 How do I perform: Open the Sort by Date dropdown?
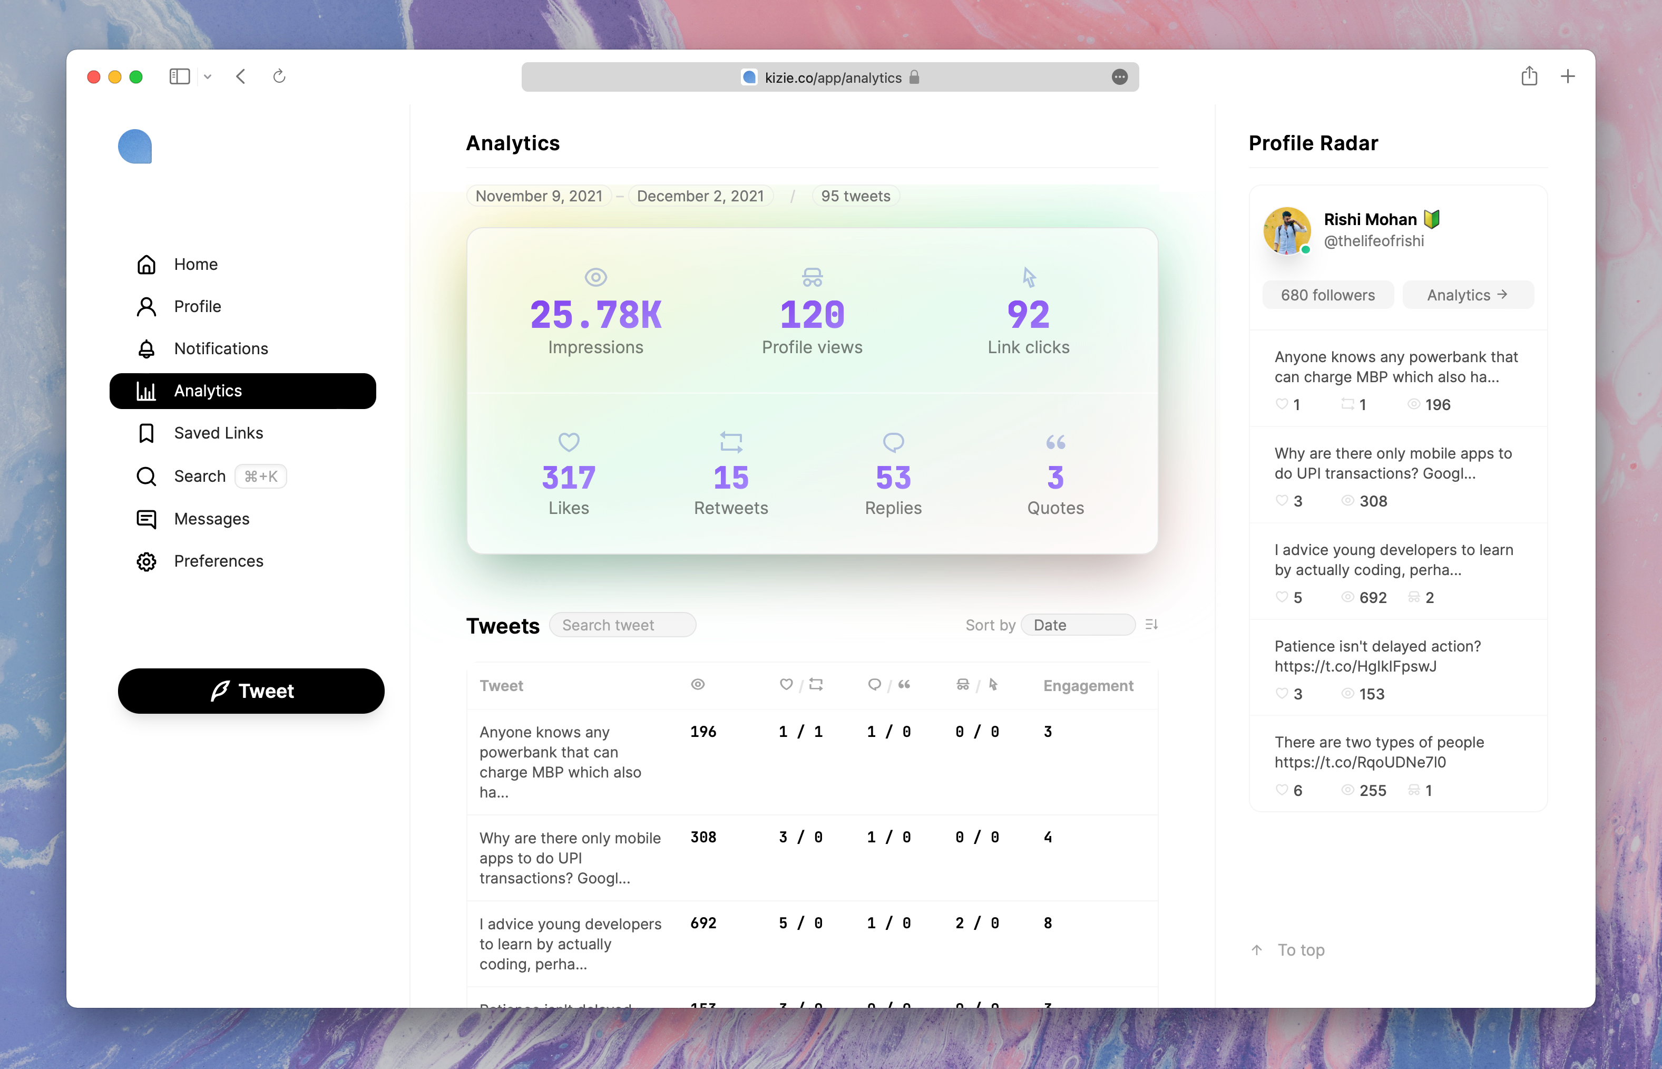coord(1078,625)
